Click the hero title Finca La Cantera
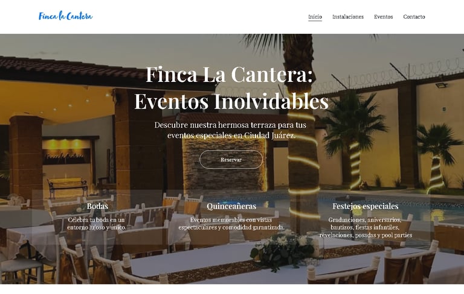Screen dimensions: 464x294 pos(230,74)
